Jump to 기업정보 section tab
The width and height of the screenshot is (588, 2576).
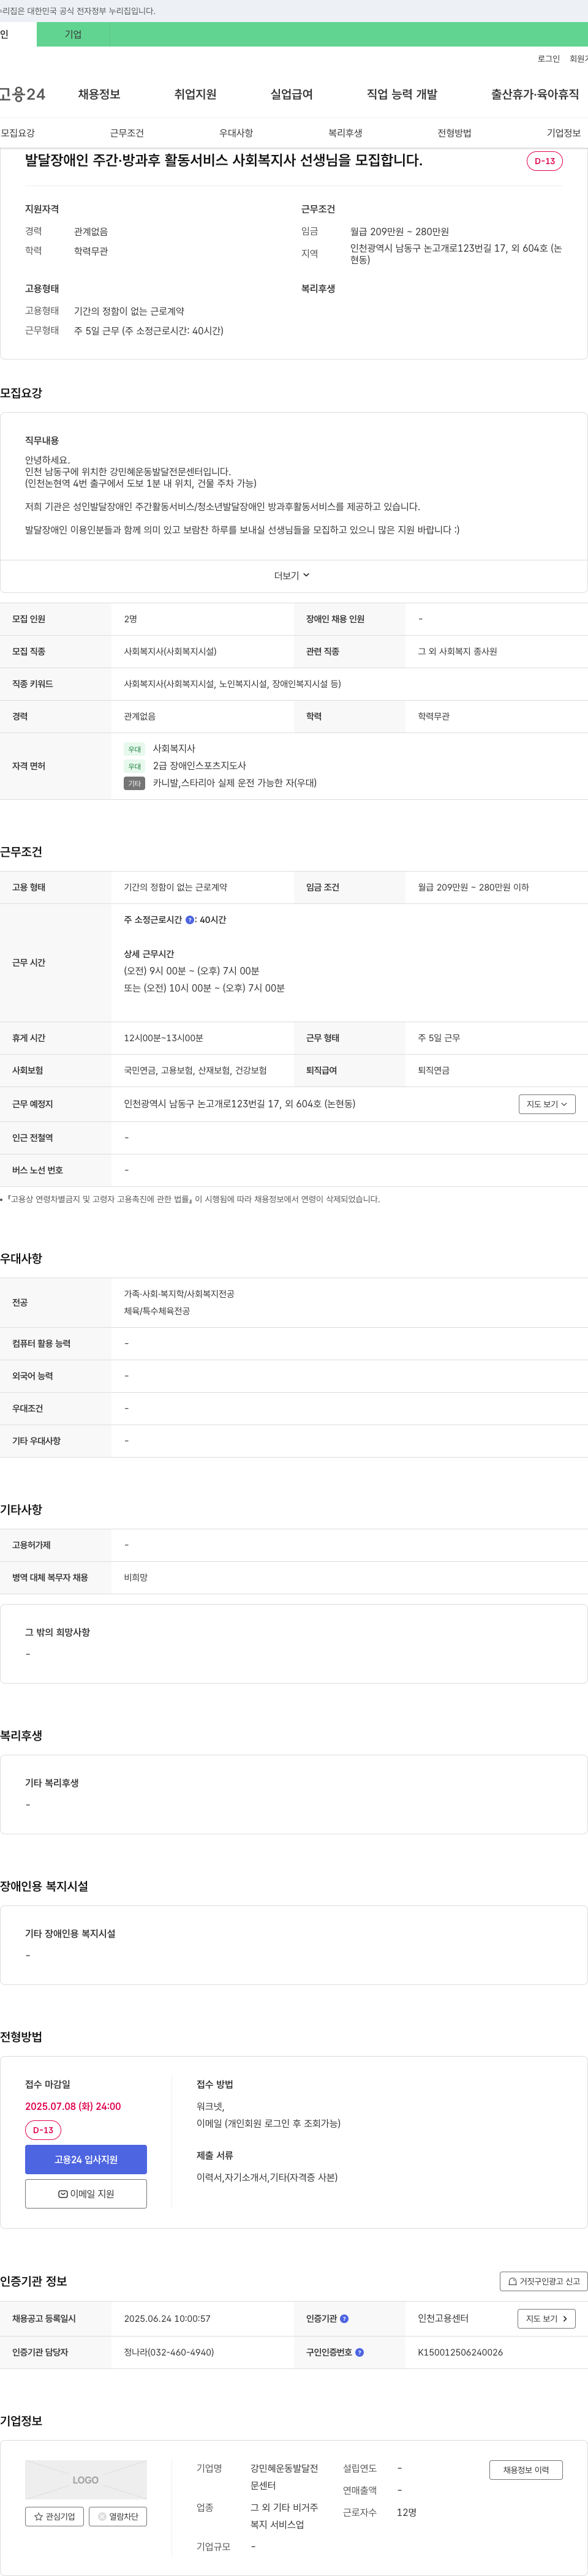563,133
